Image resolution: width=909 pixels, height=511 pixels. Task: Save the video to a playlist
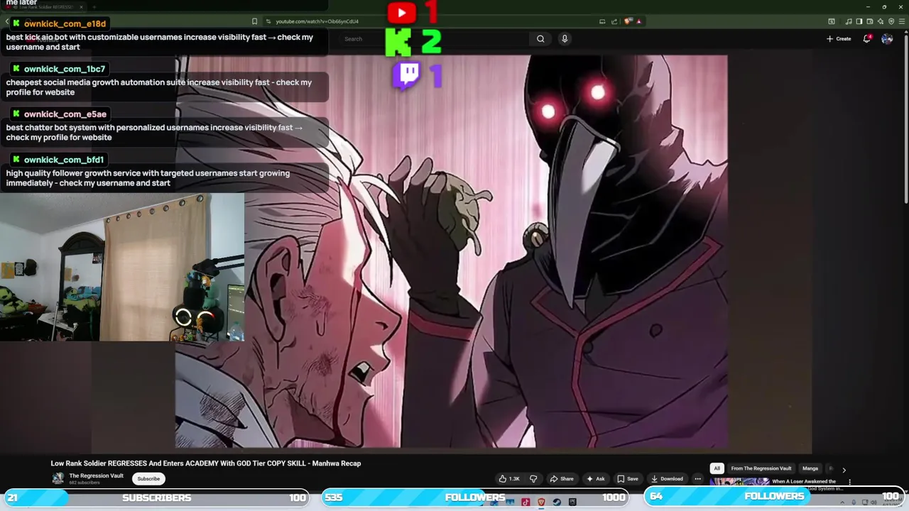(627, 478)
